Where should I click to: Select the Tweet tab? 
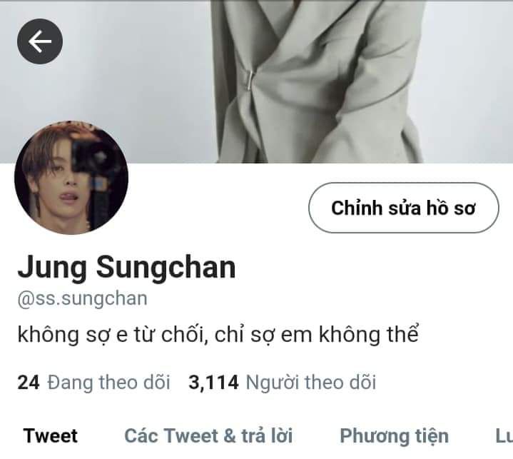[51, 435]
